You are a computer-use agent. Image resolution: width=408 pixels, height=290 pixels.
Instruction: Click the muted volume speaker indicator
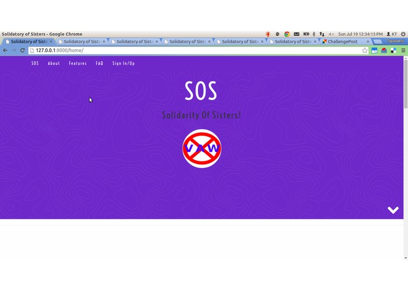(x=331, y=34)
